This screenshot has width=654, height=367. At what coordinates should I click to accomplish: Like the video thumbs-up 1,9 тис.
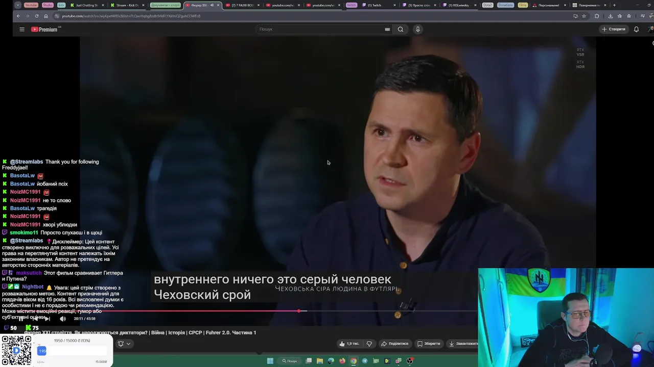pos(349,344)
